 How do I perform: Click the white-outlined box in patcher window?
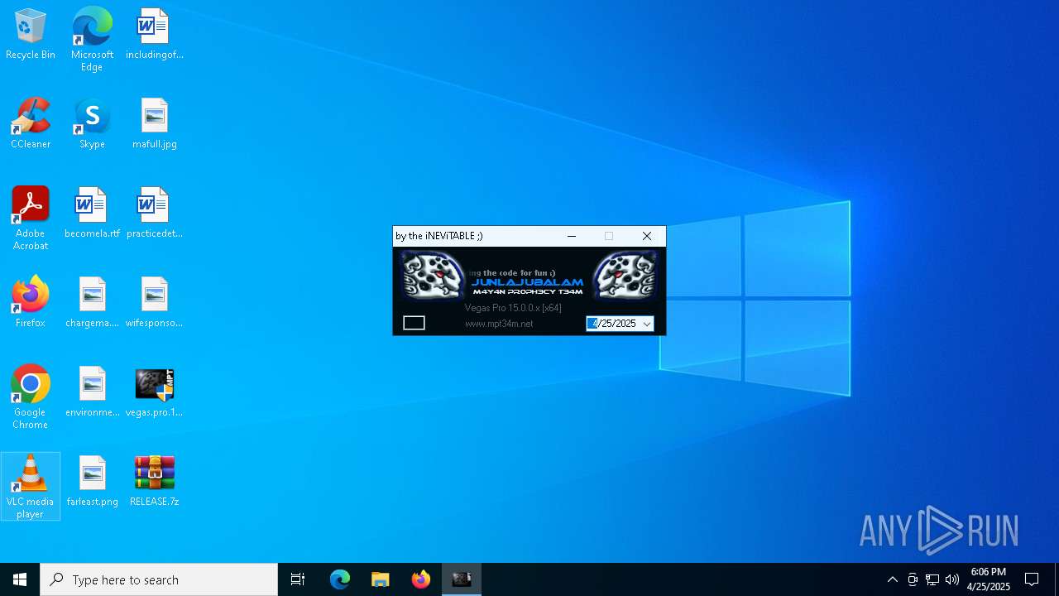(414, 323)
